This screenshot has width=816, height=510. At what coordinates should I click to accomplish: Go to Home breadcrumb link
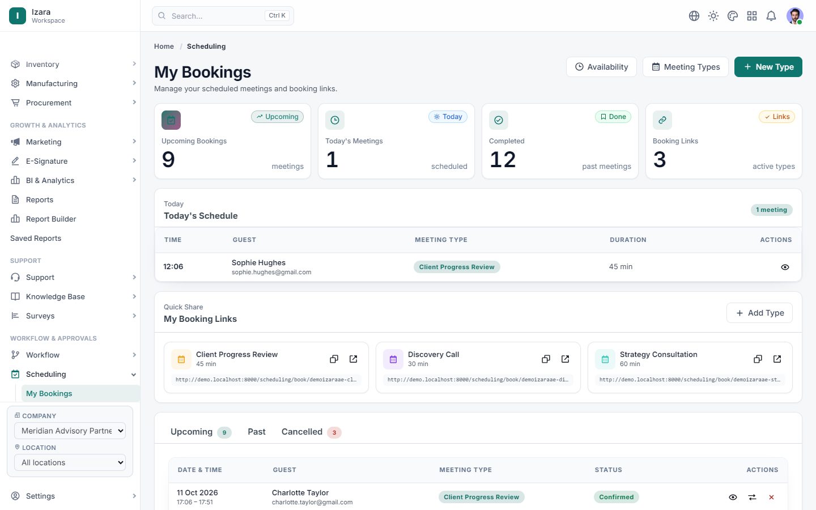click(164, 46)
